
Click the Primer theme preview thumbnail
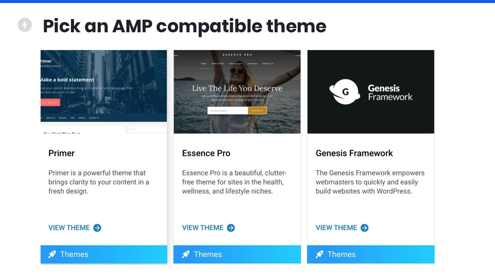104,92
